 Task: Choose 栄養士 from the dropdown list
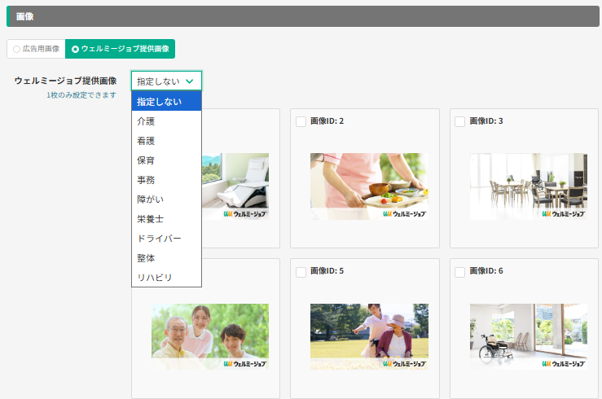pos(166,219)
